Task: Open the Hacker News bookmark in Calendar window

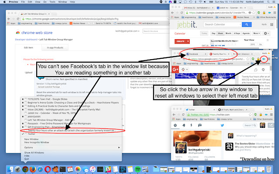Action: 241,17
